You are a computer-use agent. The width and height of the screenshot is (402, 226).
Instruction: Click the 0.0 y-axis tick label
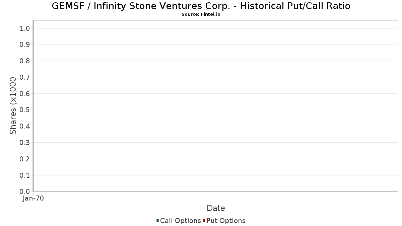(x=25, y=192)
